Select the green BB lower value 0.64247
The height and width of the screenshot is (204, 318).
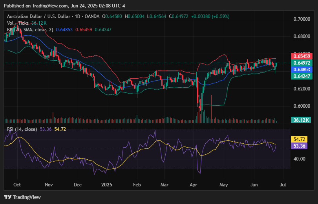pyautogui.click(x=103, y=30)
